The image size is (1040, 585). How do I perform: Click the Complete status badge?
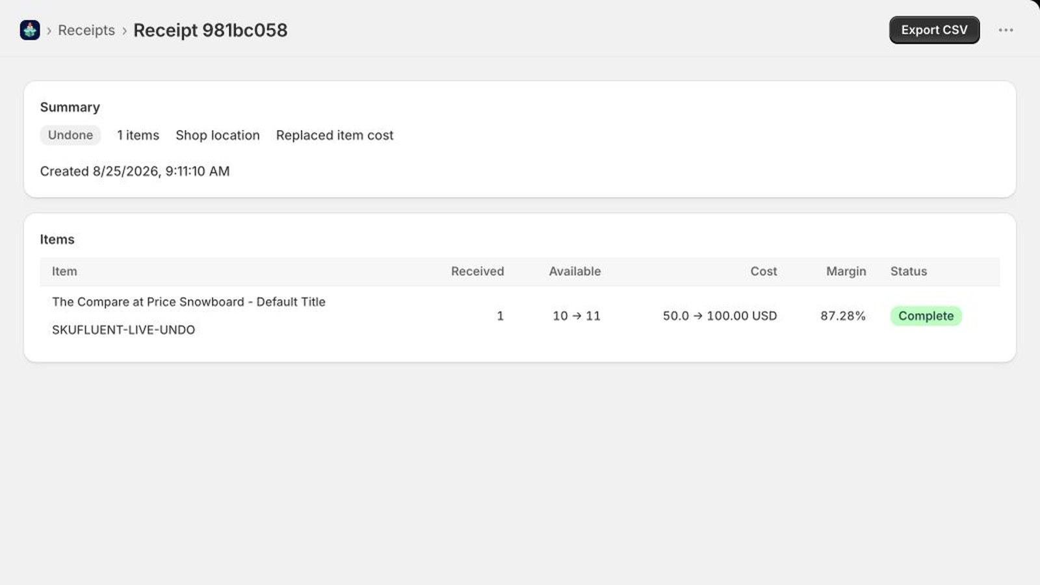(x=926, y=316)
